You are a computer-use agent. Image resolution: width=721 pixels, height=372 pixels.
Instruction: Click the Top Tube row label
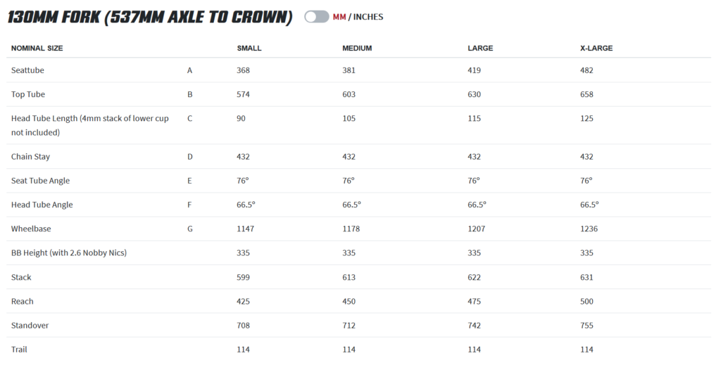(x=28, y=94)
